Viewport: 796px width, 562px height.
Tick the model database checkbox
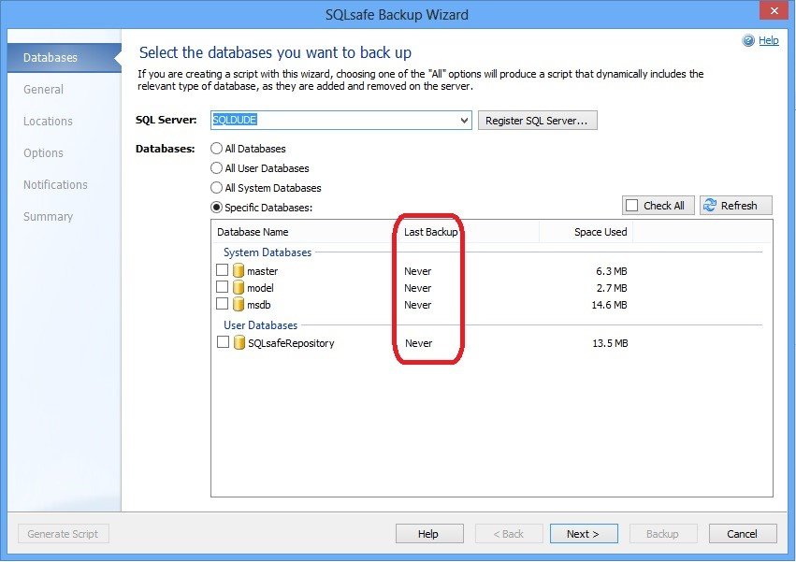coord(222,287)
